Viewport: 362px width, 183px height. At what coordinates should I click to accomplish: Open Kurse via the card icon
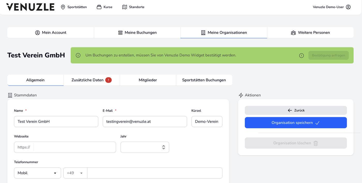point(99,7)
